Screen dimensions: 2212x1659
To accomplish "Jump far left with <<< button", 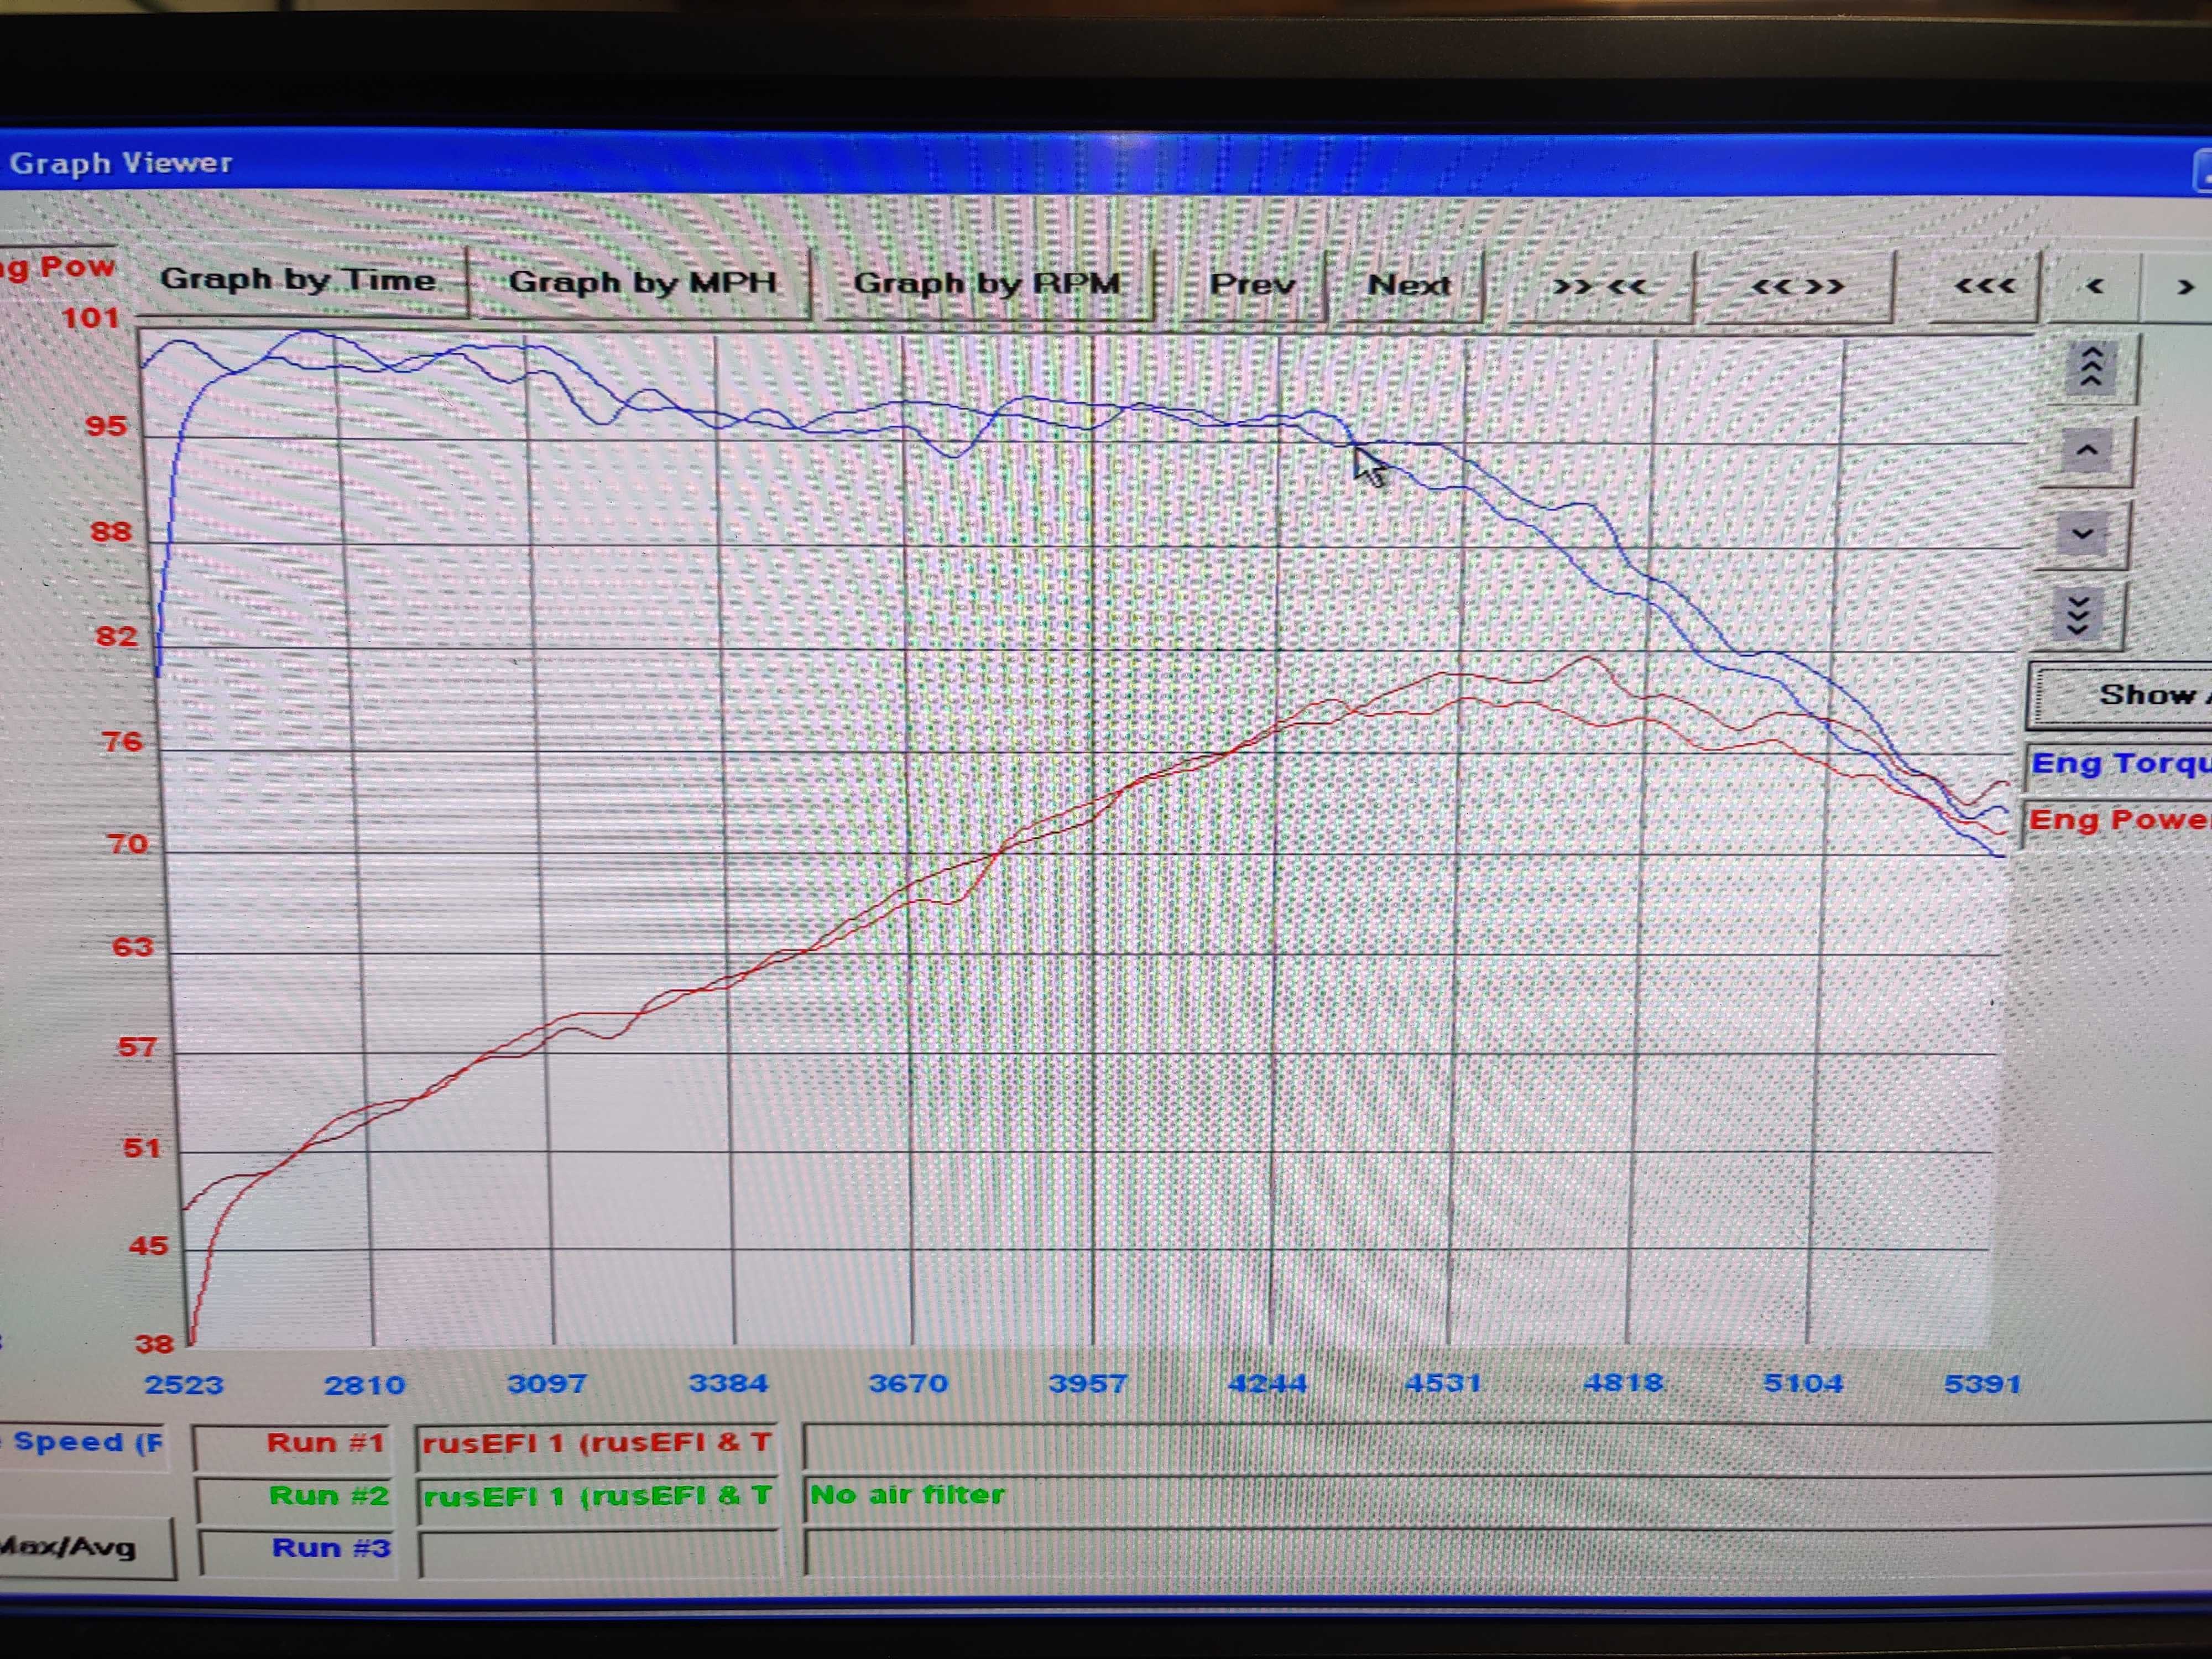I will coord(1983,287).
